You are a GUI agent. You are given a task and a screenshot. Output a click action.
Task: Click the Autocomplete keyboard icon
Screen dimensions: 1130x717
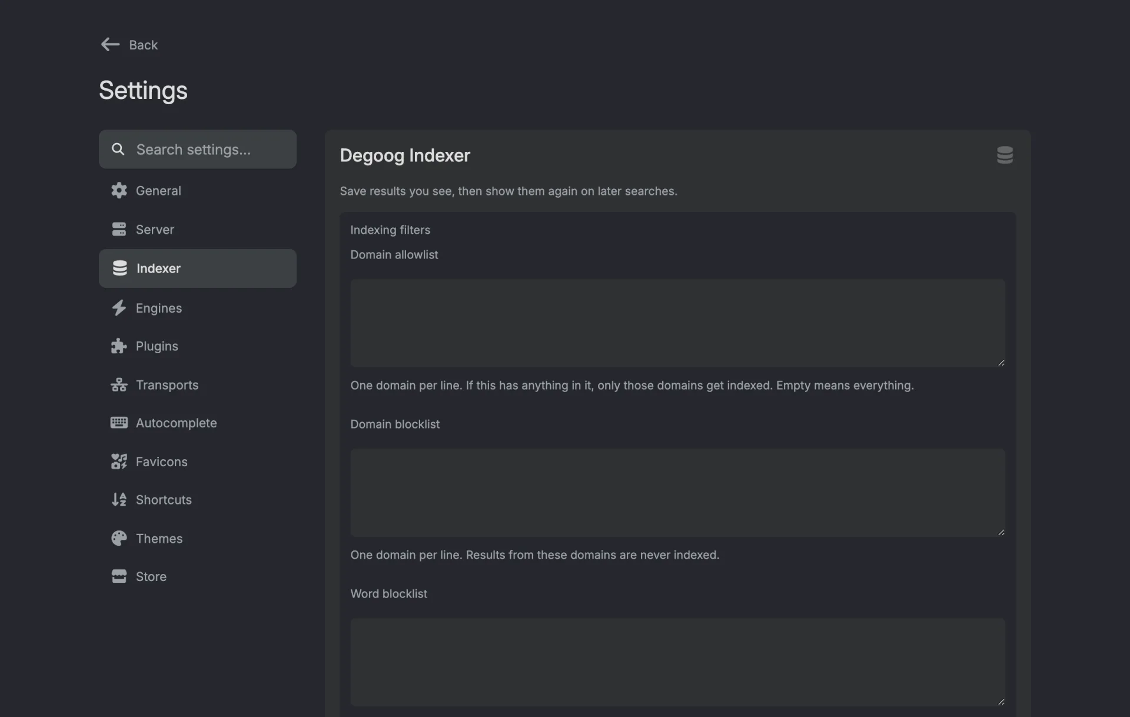click(119, 423)
